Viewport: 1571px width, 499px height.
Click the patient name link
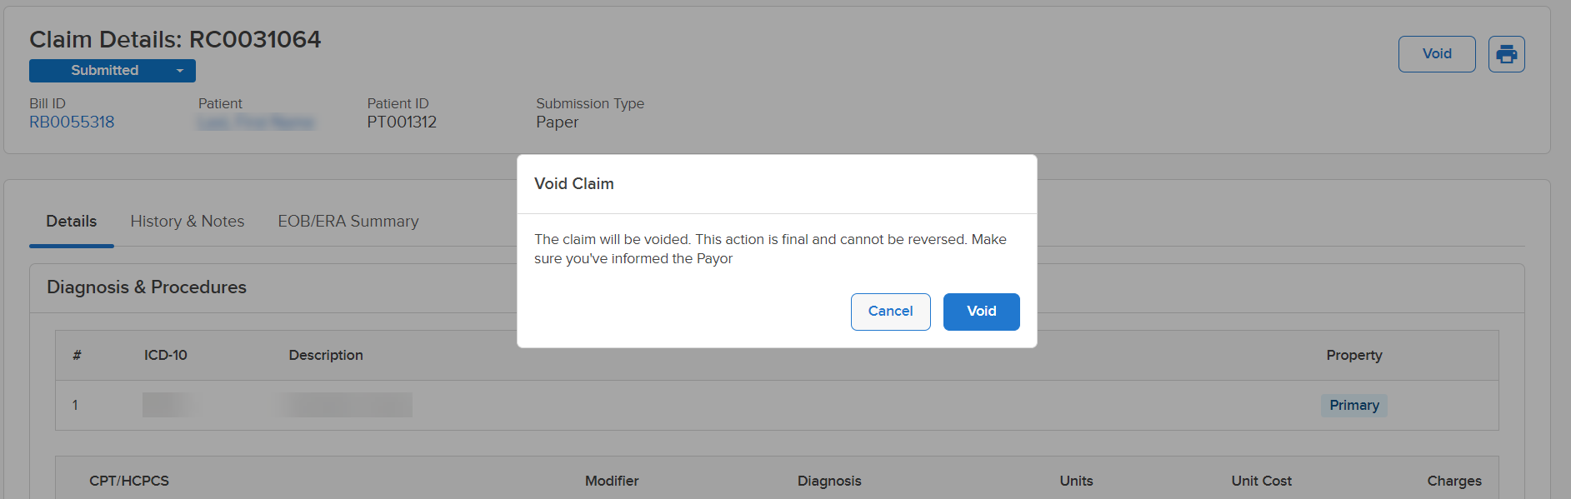[x=256, y=122]
